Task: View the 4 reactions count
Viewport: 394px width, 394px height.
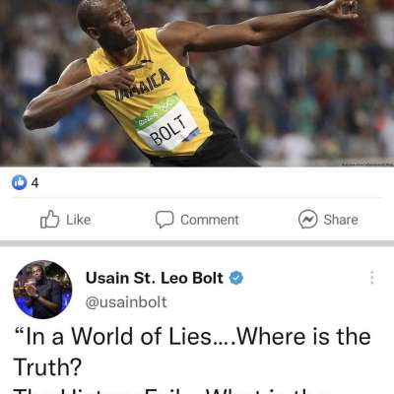Action: pos(34,183)
